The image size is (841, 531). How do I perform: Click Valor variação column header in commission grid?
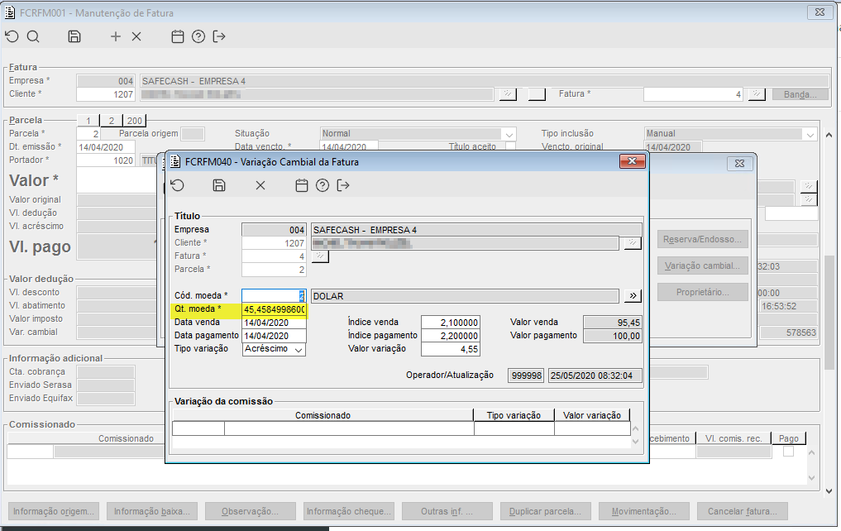(592, 415)
